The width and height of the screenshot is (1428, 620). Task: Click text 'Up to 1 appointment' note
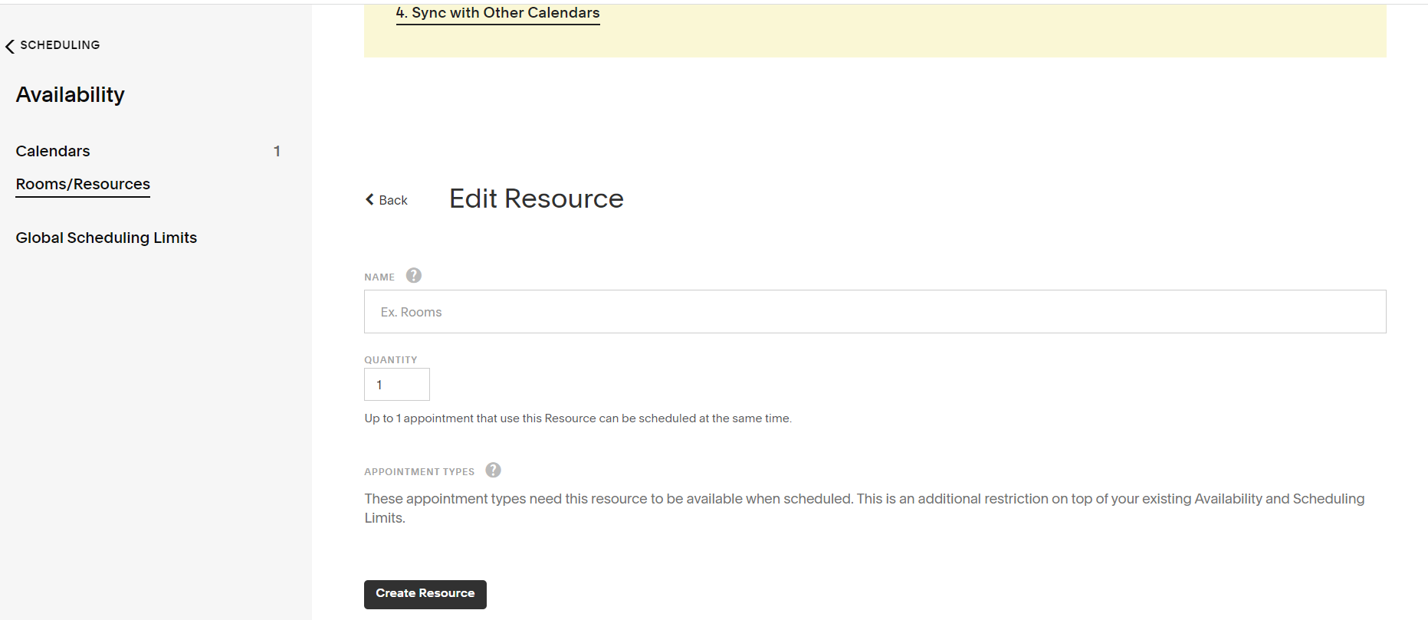pos(578,418)
